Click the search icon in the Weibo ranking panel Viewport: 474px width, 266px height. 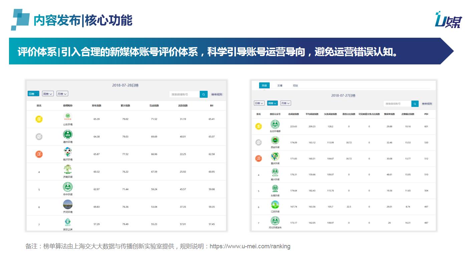click(x=204, y=94)
